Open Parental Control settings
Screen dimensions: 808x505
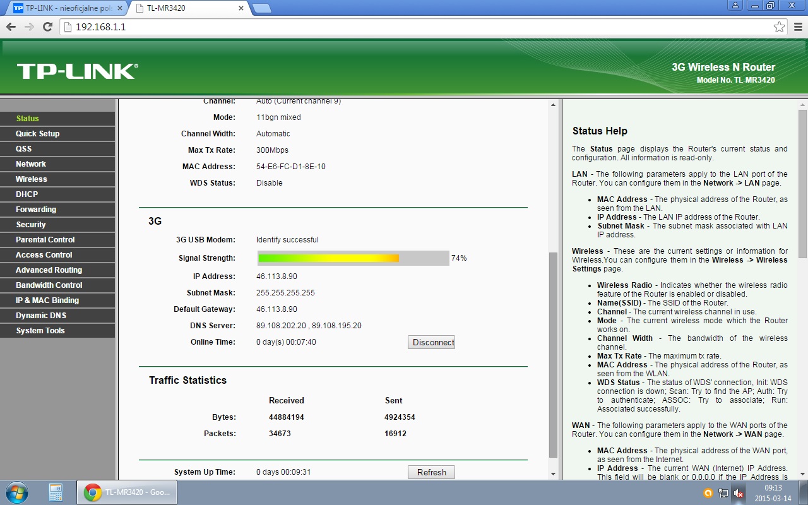tap(45, 240)
